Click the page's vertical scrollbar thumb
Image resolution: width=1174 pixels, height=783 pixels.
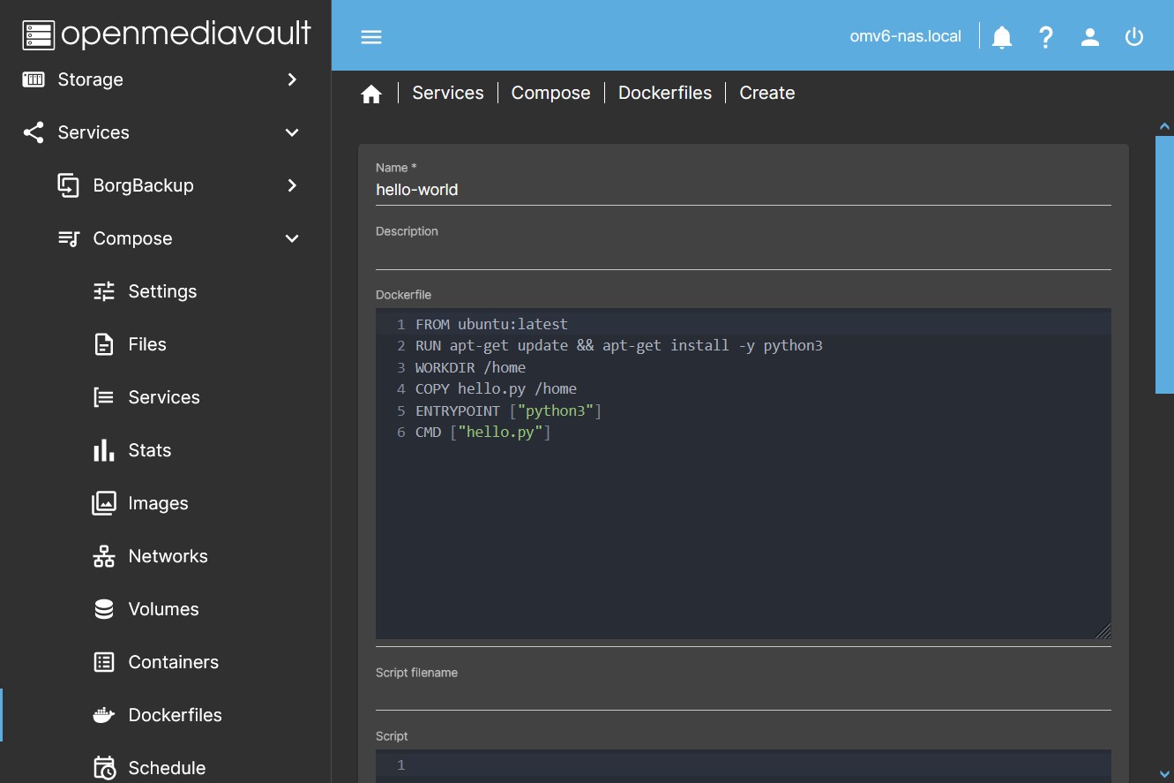(x=1164, y=265)
